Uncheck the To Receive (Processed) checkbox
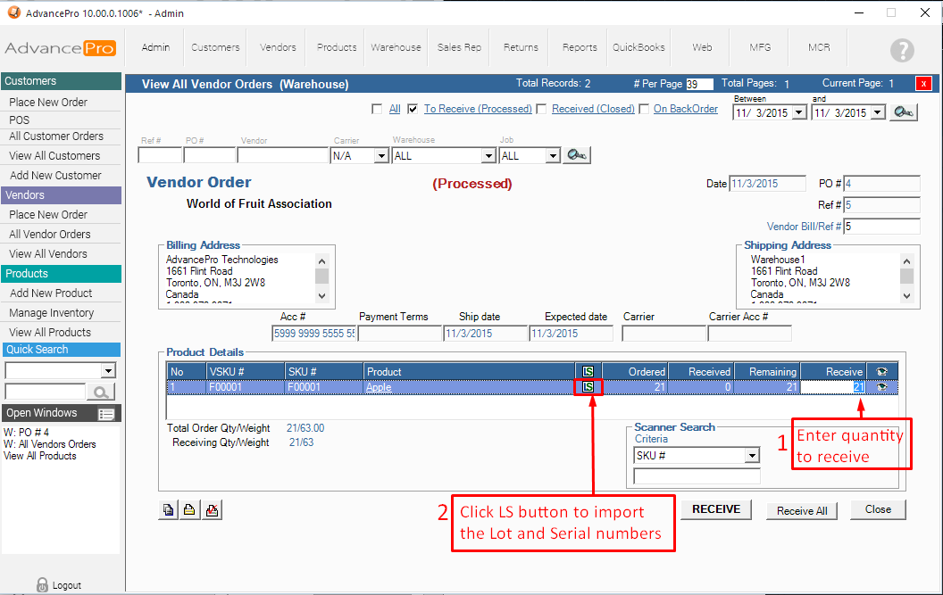Viewport: 943px width, 595px height. (x=413, y=110)
